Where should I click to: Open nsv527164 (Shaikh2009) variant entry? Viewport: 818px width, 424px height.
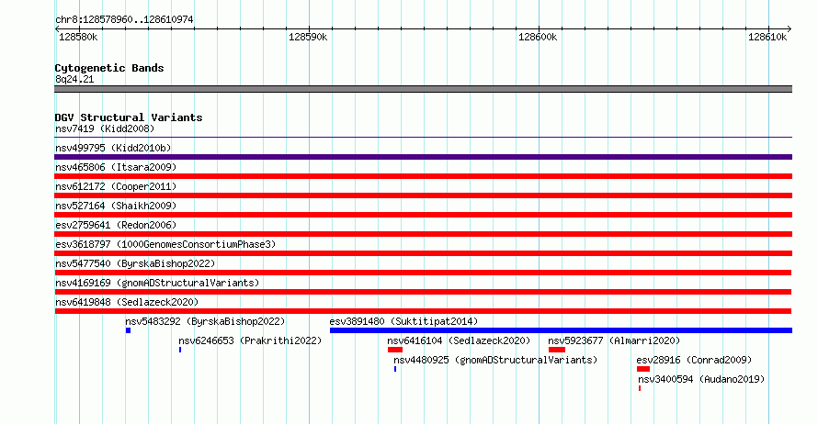click(116, 206)
